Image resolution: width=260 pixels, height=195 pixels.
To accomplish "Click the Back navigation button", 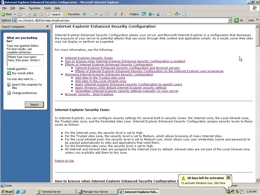I will 7,14.
